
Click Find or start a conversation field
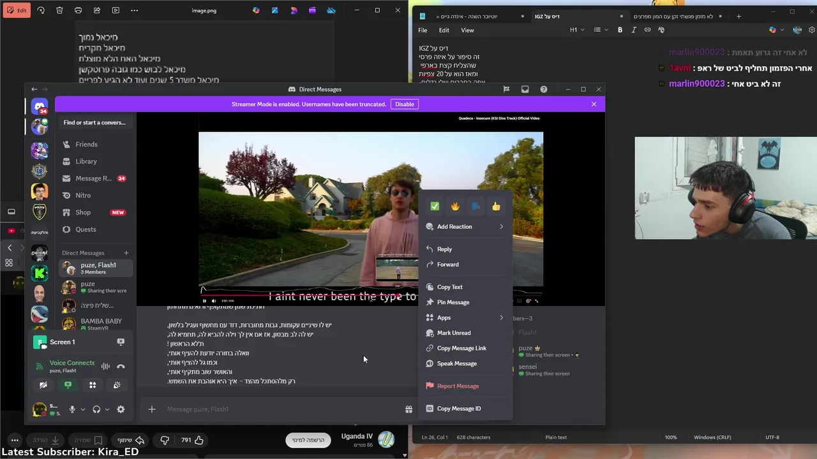click(94, 122)
